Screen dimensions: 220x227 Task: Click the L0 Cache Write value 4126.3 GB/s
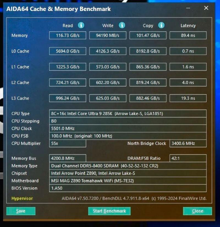[x=108, y=51]
